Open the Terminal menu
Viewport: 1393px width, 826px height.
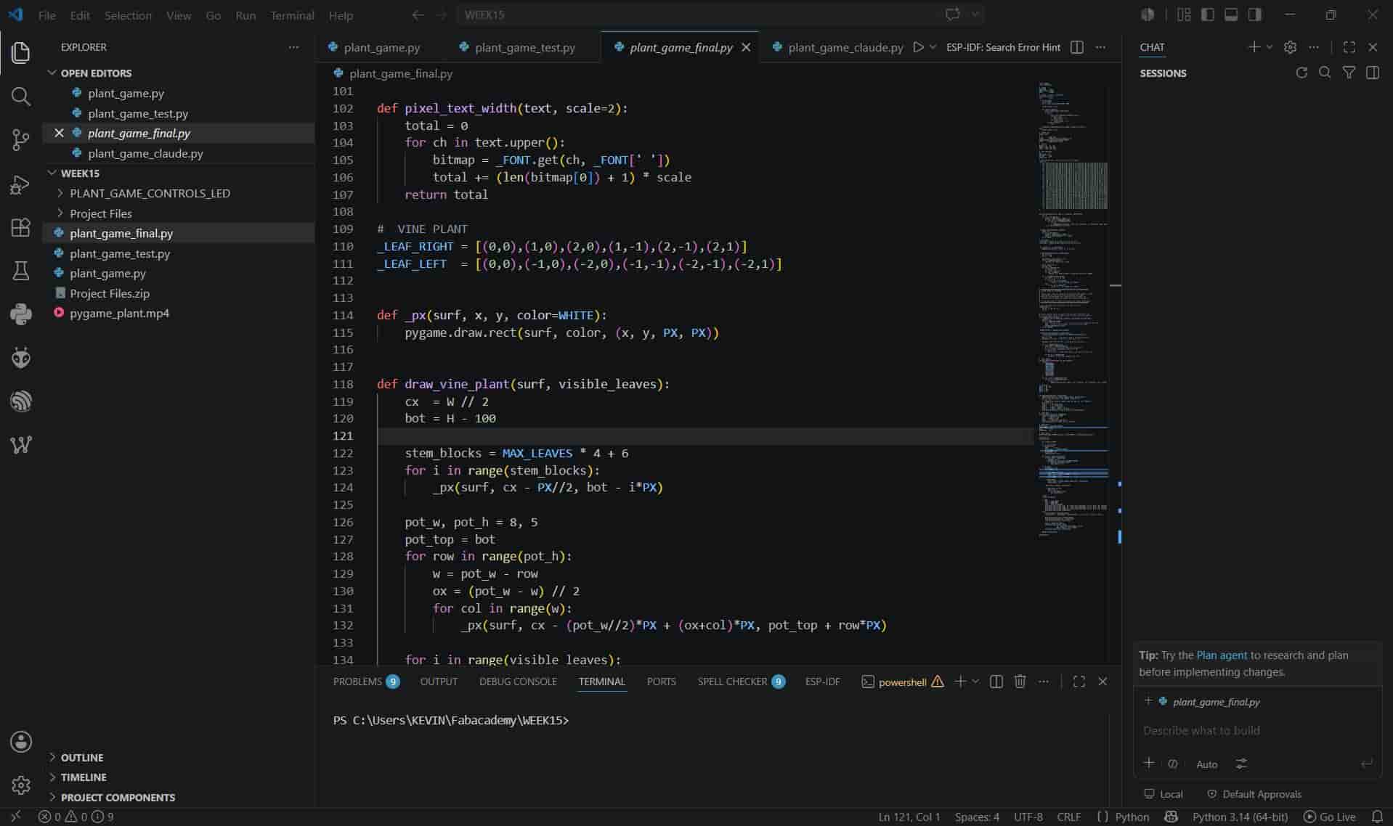(292, 15)
